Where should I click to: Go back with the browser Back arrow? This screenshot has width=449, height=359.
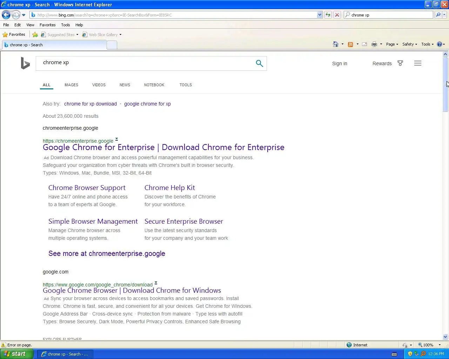[x=6, y=15]
